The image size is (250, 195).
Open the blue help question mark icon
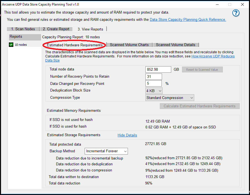coord(236,13)
